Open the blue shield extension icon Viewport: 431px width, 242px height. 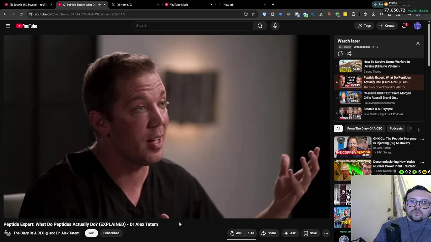(264, 14)
